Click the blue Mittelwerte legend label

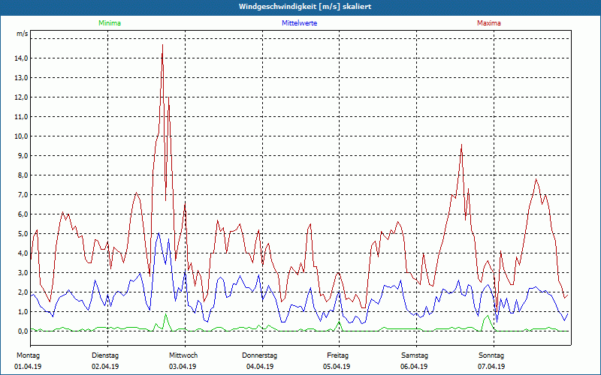click(299, 23)
